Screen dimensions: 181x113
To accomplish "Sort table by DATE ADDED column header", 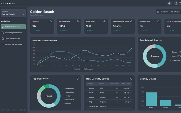I will pyautogui.click(x=126, y=84).
